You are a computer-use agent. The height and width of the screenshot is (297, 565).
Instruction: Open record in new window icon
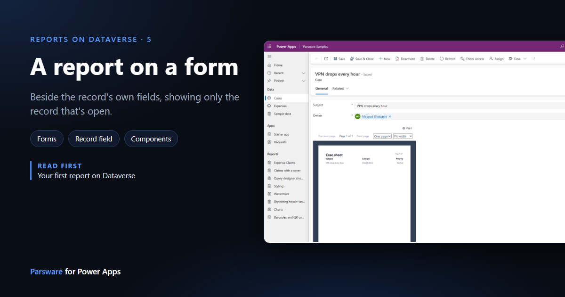[326, 59]
